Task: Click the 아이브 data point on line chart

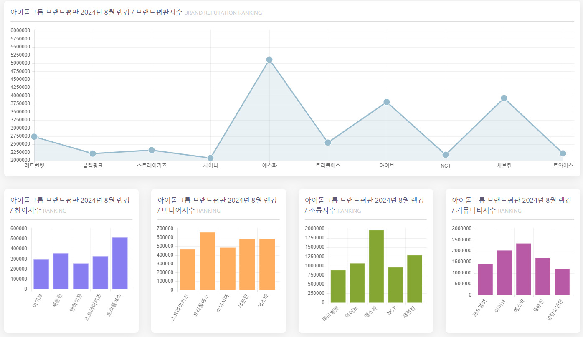Action: (x=387, y=102)
